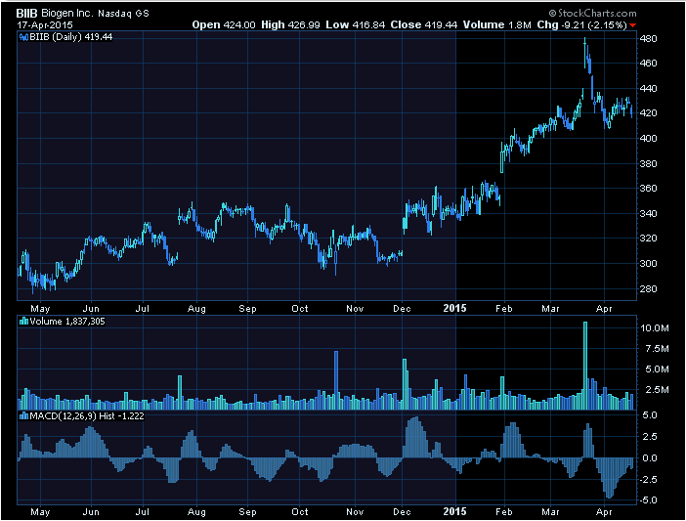
Task: Click the 300 price axis label
Action: [648, 263]
